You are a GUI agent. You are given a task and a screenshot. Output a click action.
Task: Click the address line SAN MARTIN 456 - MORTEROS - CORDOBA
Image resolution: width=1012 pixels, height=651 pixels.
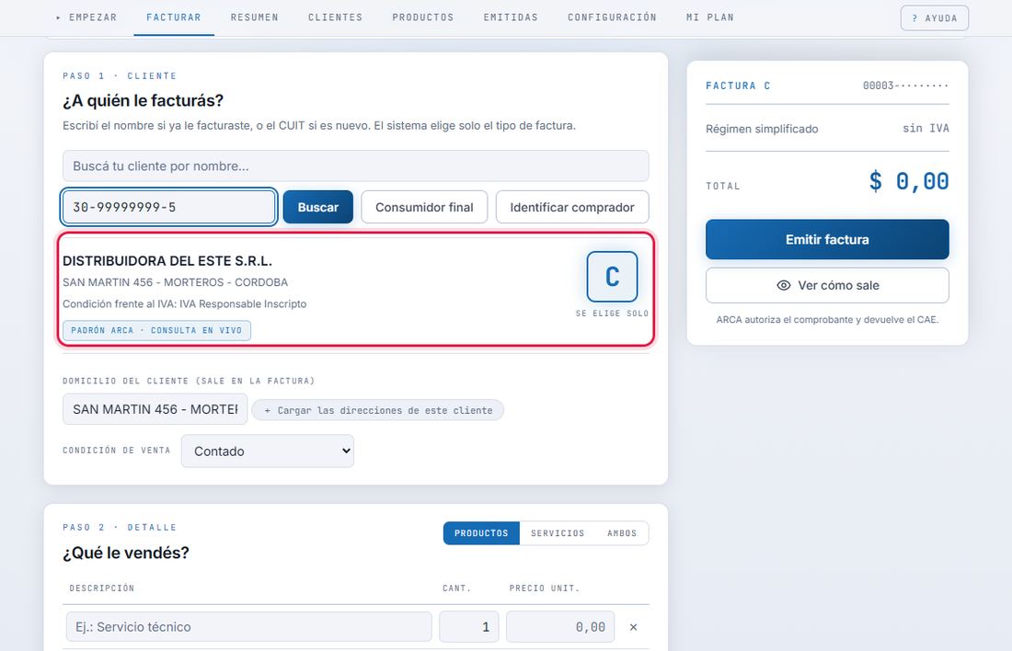[x=175, y=282]
